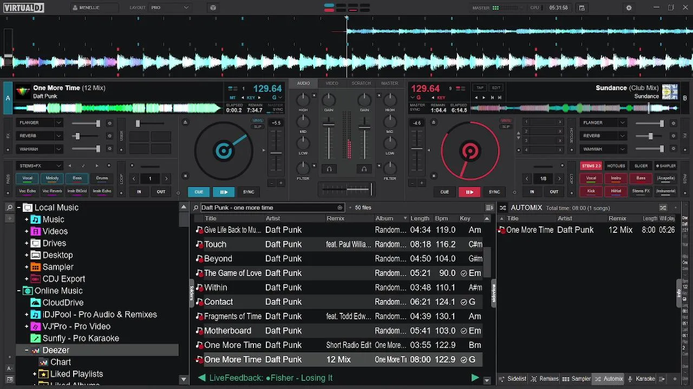This screenshot has width=693, height=389.
Task: Toggle deck A Drums stem pad
Action: click(x=102, y=178)
